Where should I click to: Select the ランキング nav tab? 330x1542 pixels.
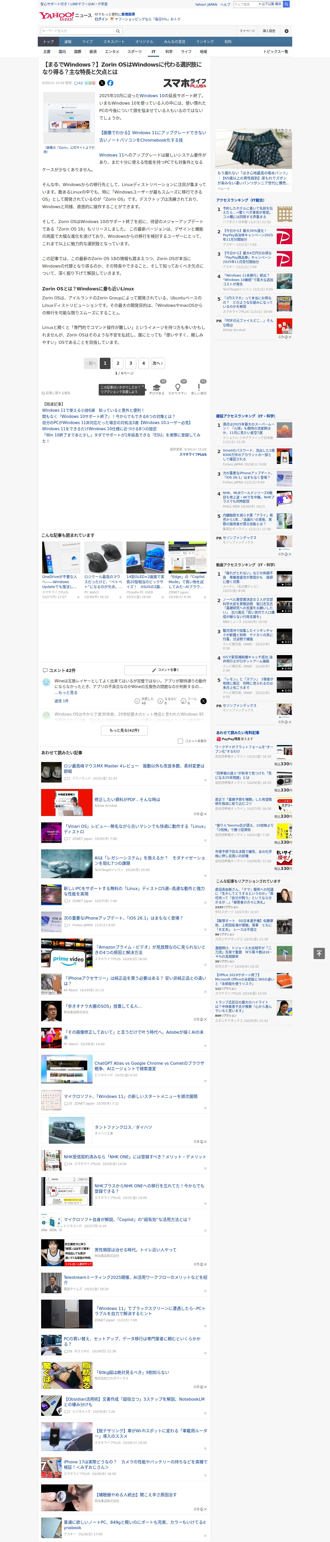point(205,42)
